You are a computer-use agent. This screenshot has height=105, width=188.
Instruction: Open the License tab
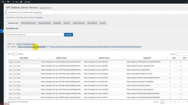pyautogui.click(x=103, y=23)
